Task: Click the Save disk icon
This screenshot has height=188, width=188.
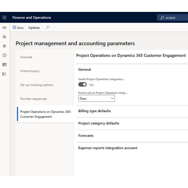Action: click(14, 27)
